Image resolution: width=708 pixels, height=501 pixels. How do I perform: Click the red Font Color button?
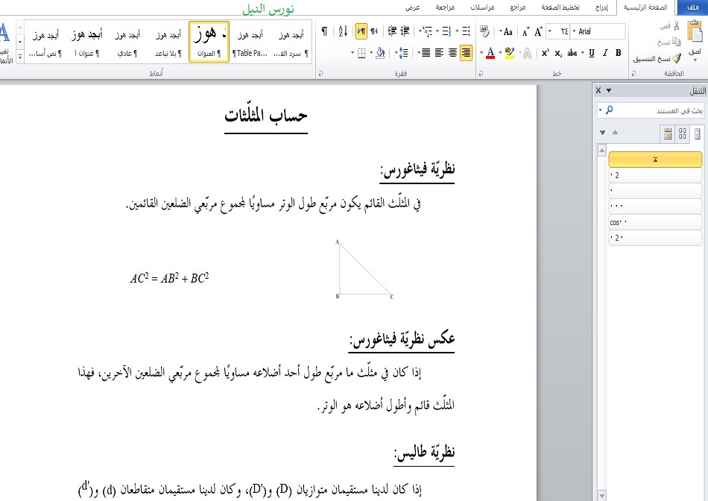tap(490, 53)
